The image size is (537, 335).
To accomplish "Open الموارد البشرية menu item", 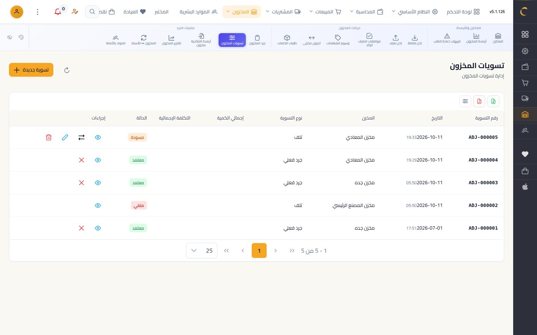I will tap(198, 12).
